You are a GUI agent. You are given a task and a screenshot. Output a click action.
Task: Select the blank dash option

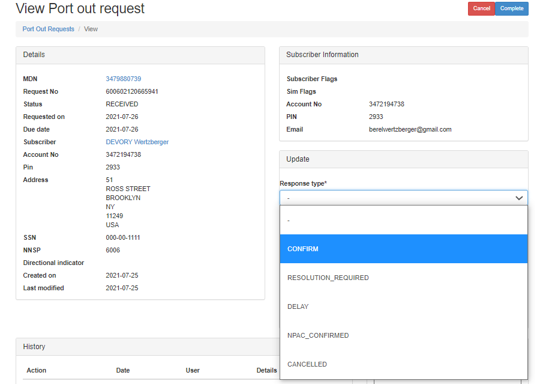point(403,221)
